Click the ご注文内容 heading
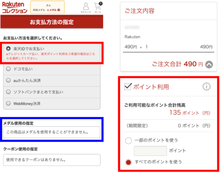This screenshot has width=220, height=173. coord(139,11)
